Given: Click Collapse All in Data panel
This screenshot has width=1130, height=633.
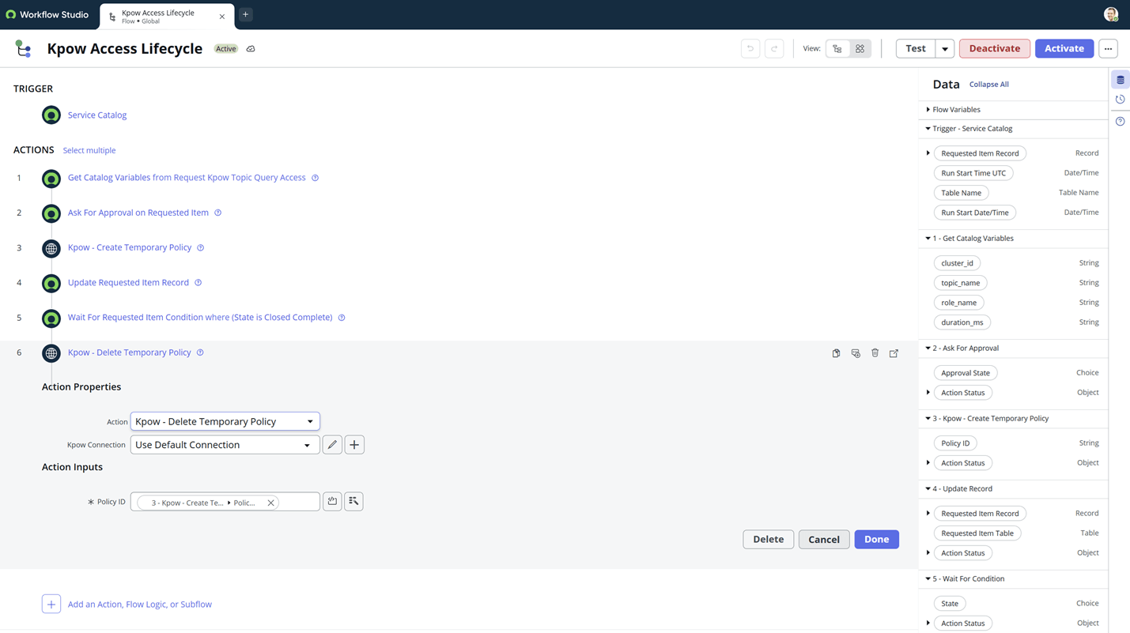Looking at the screenshot, I should [989, 85].
